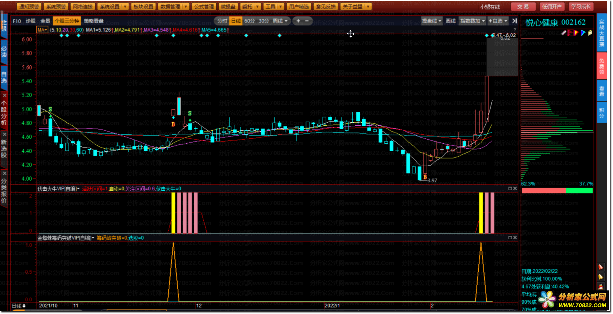Switch to the 策略看盘 tab
Image resolution: width=613 pixels, height=314 pixels.
94,21
